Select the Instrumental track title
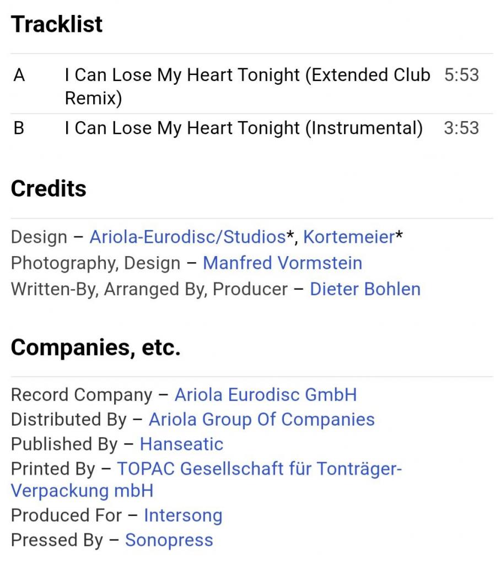501x564 pixels. (x=243, y=128)
